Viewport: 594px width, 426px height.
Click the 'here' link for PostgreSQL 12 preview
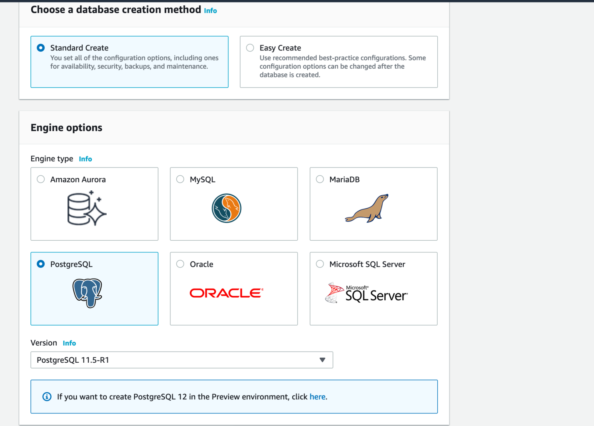(x=317, y=397)
